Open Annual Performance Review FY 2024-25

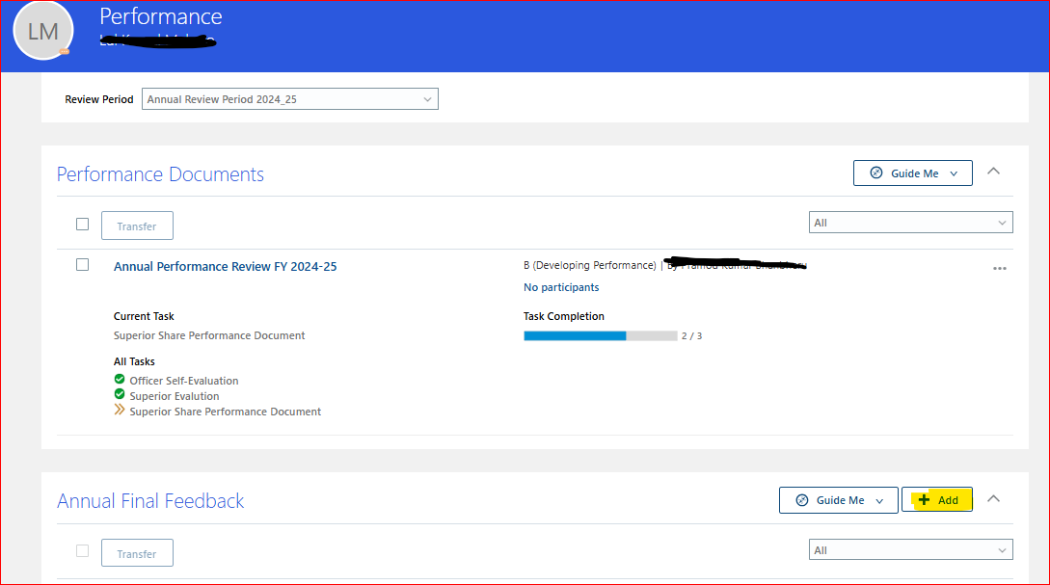(225, 266)
